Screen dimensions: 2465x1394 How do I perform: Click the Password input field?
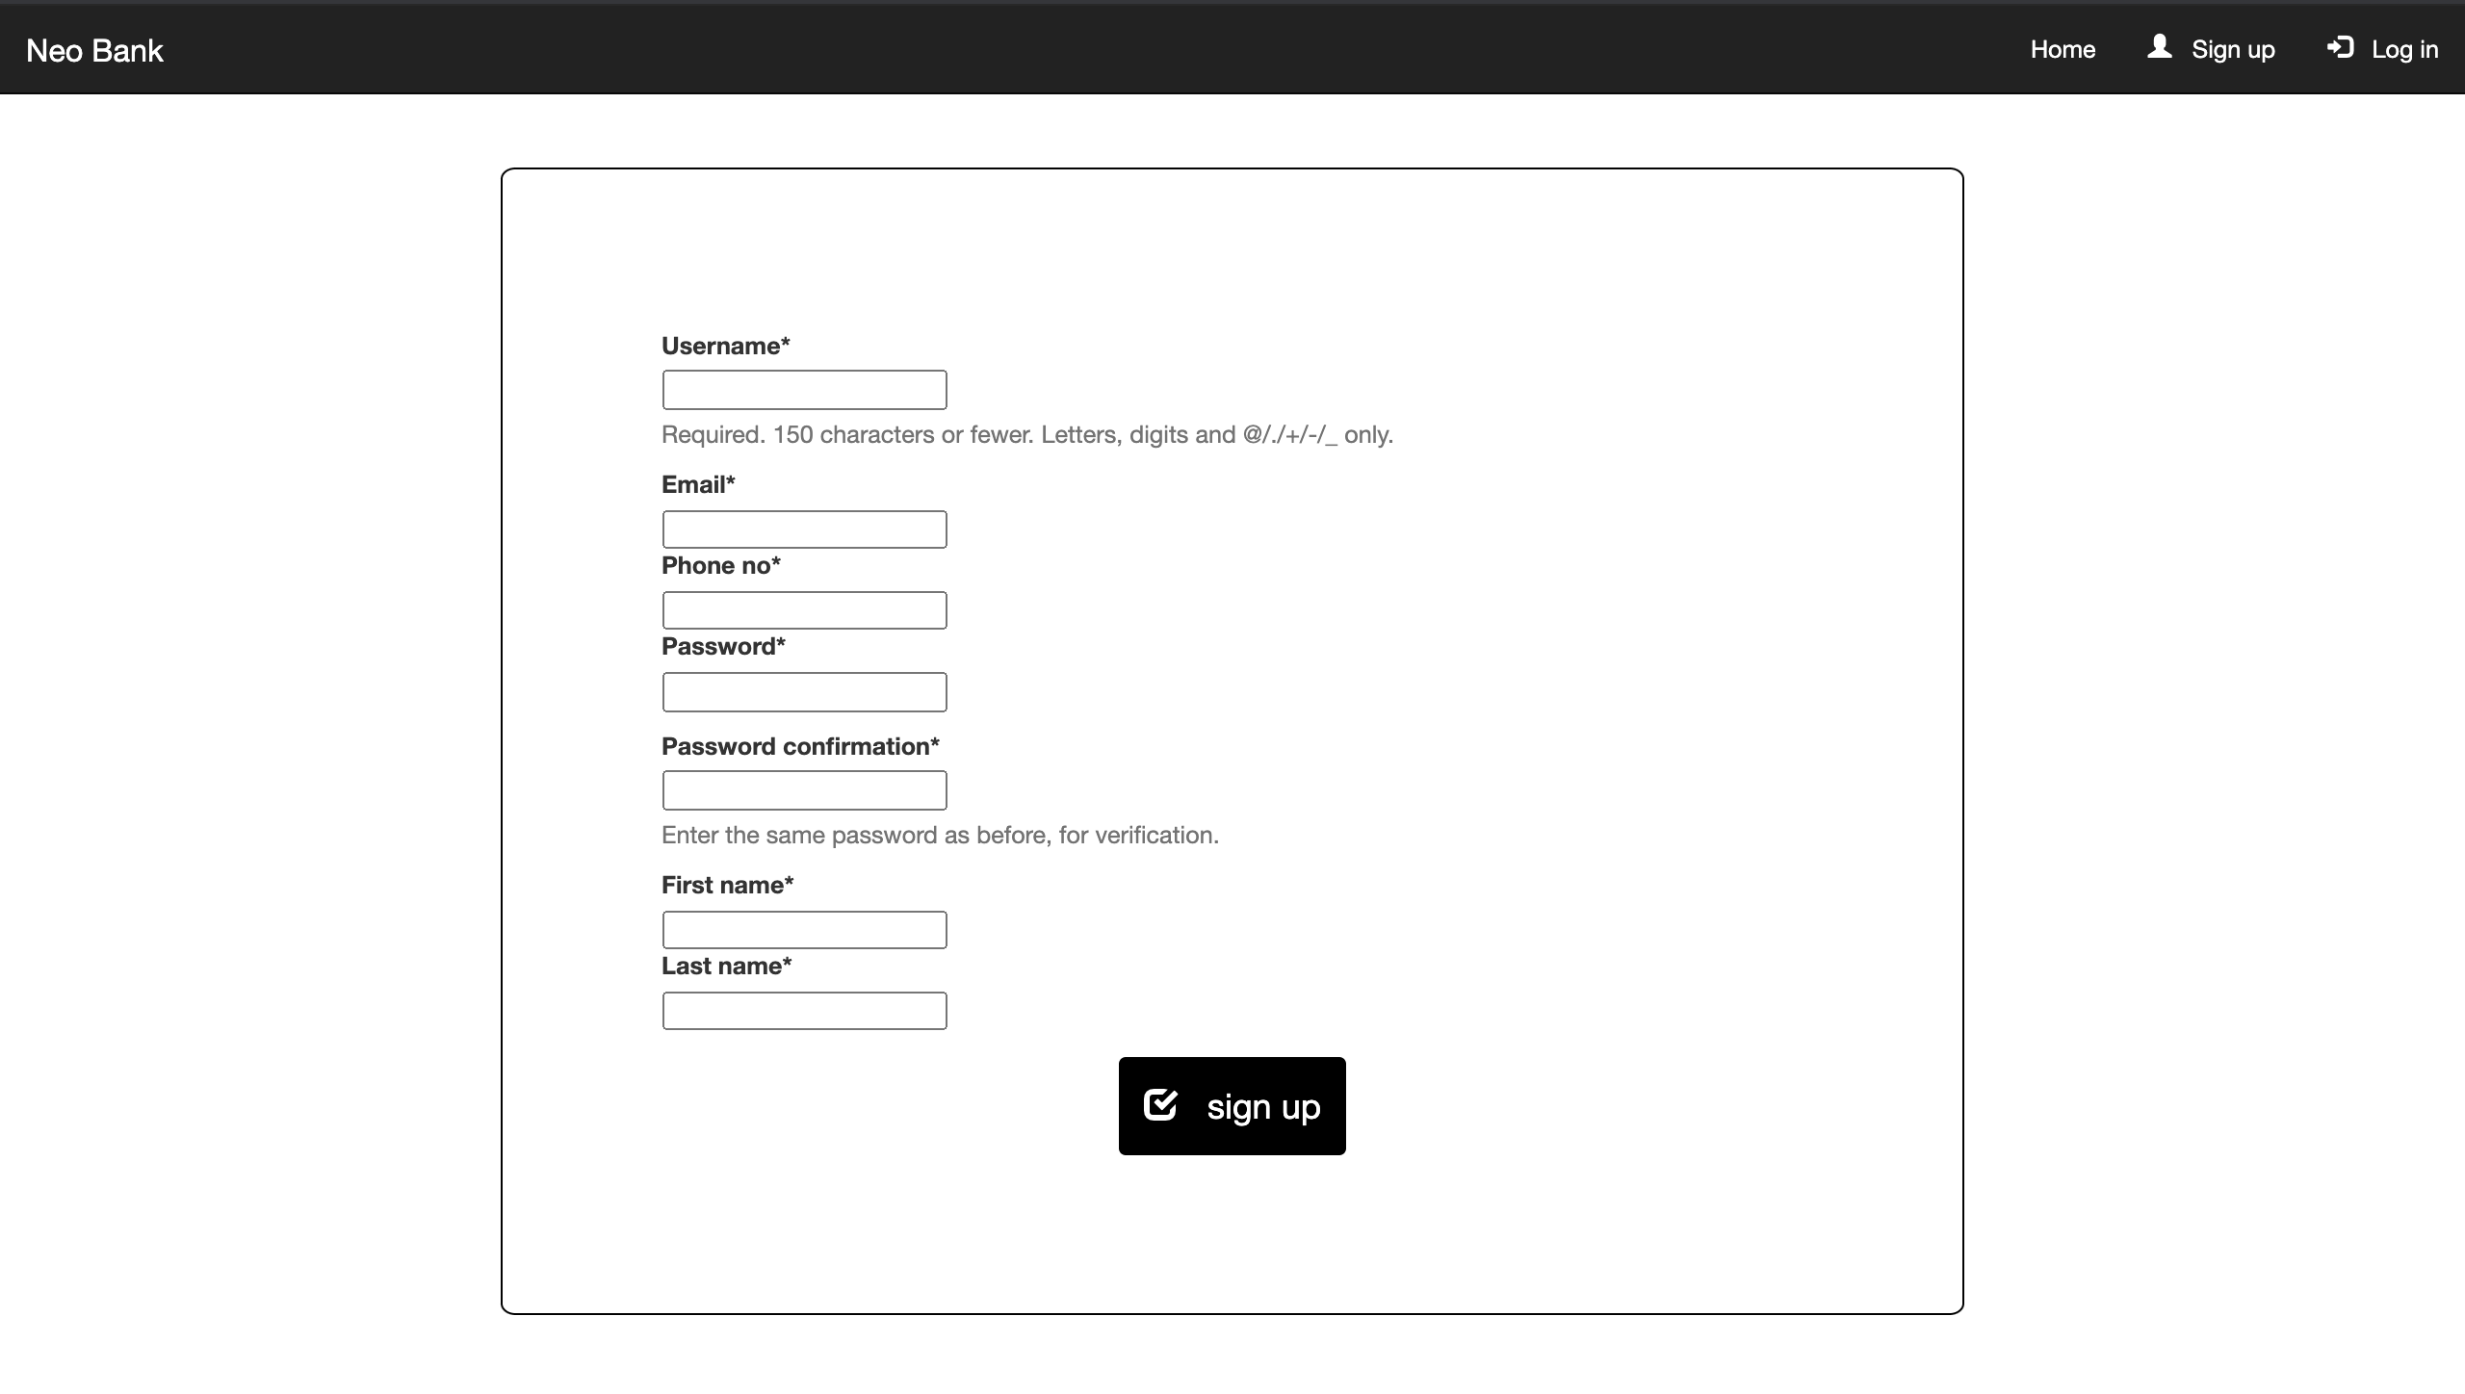804,692
